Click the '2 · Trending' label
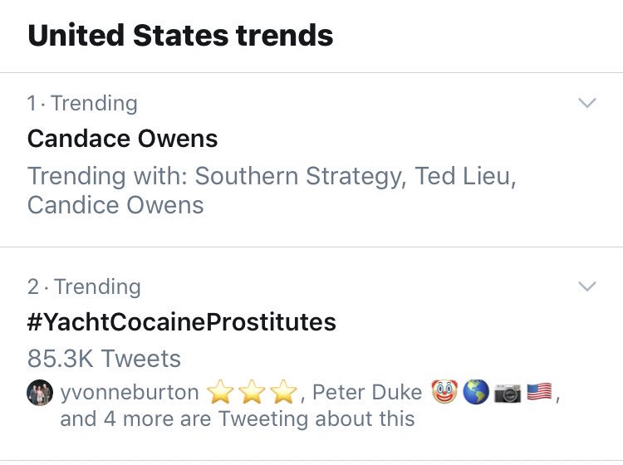 click(84, 286)
